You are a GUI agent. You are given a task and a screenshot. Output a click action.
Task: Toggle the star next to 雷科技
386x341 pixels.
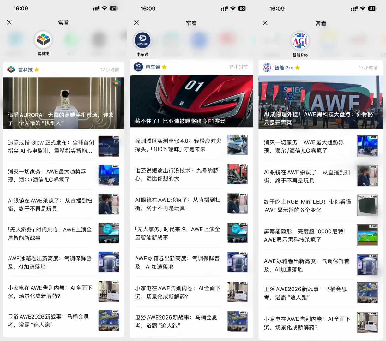36,69
